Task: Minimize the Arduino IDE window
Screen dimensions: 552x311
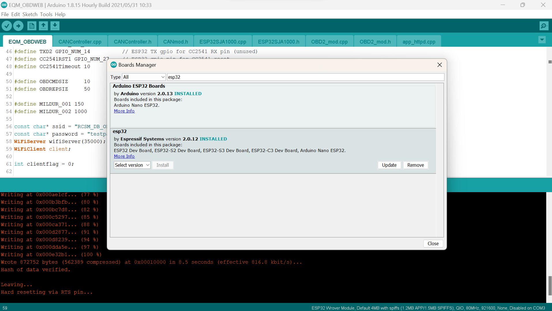Action: coord(503,5)
